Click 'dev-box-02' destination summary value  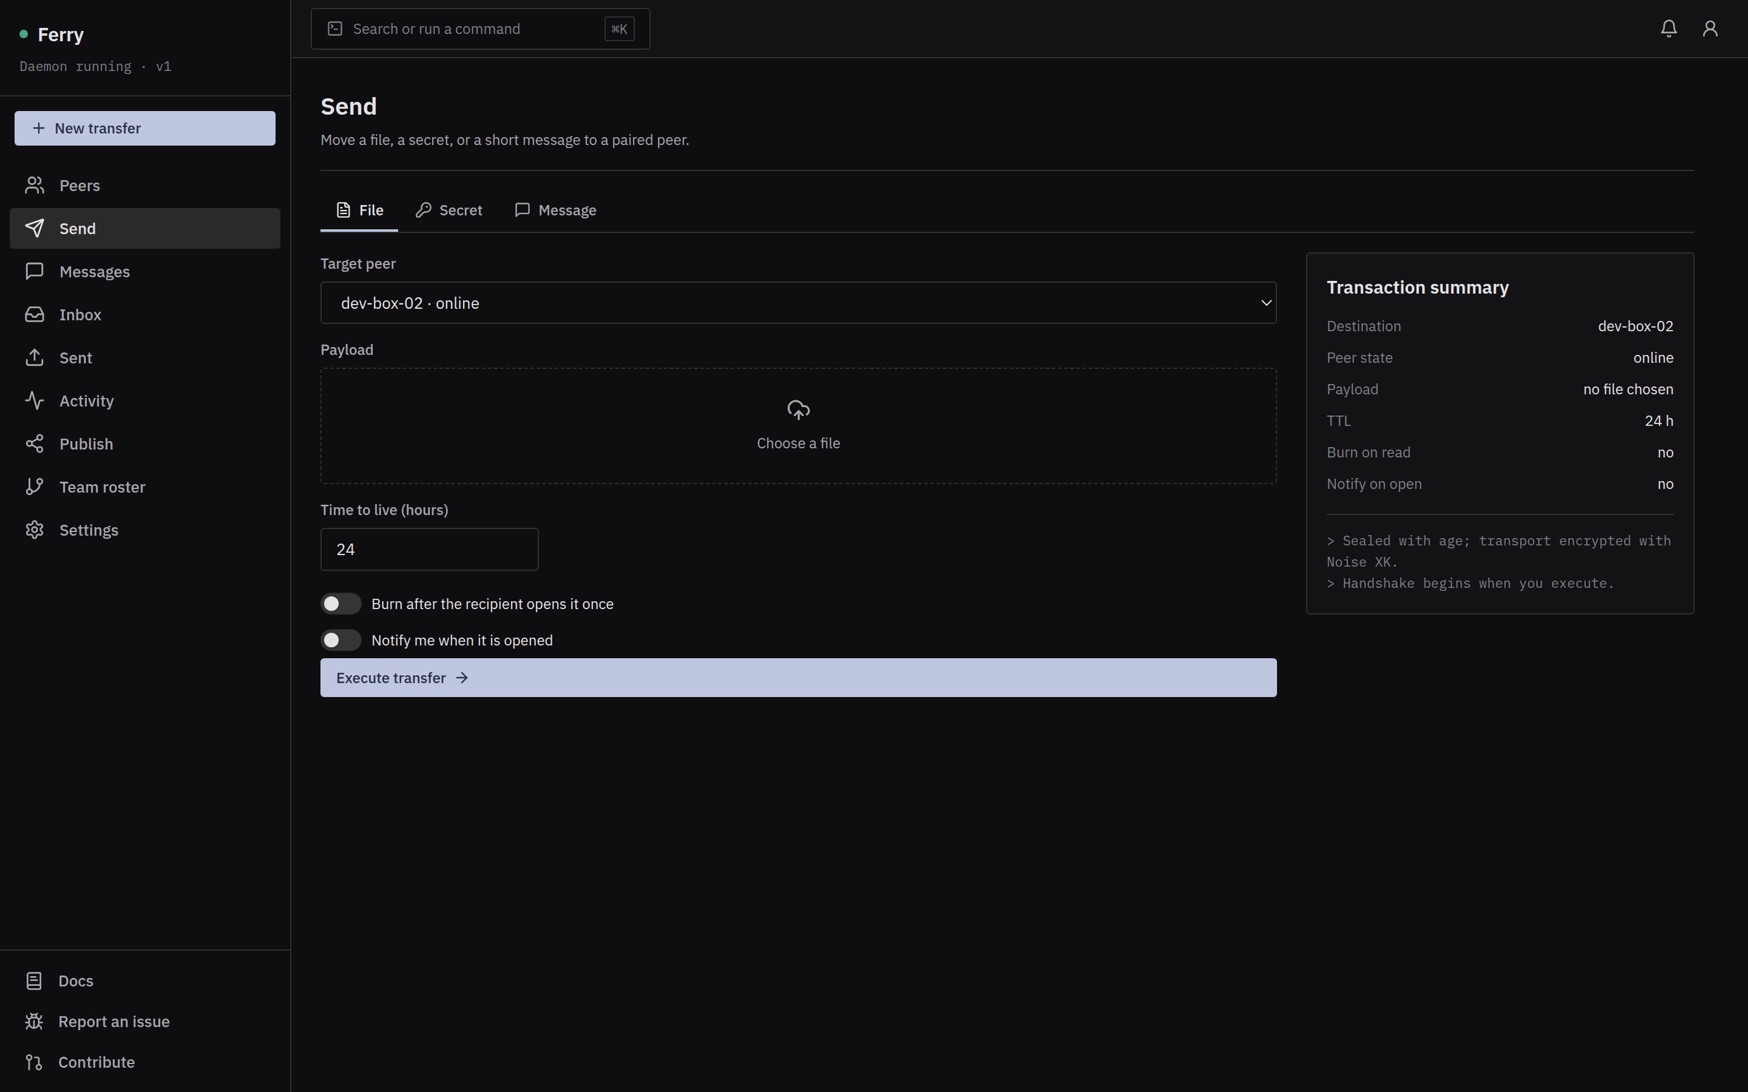(1635, 326)
